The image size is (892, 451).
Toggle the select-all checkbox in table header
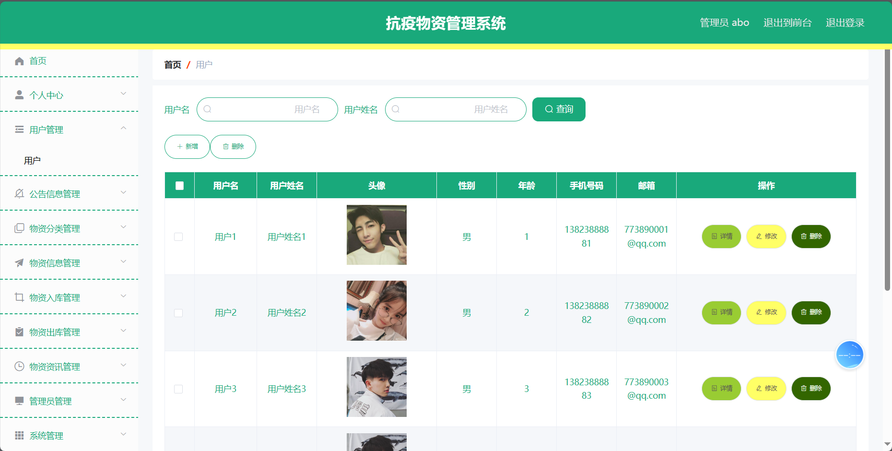point(180,186)
